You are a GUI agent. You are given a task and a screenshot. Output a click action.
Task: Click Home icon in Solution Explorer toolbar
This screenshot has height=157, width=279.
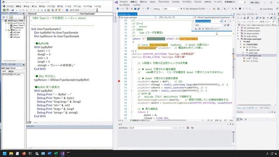245,18
